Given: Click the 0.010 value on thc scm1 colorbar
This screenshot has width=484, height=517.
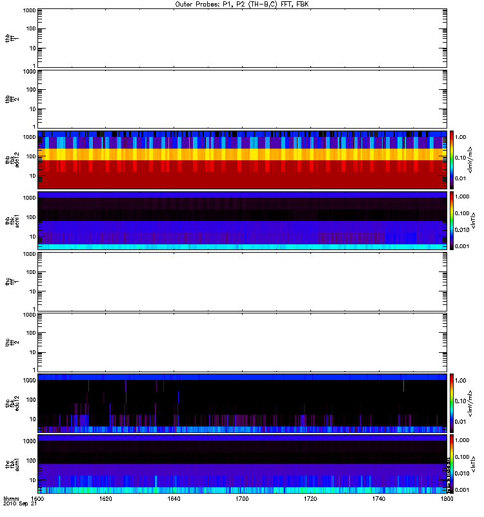Looking at the screenshot, I should pos(462,474).
